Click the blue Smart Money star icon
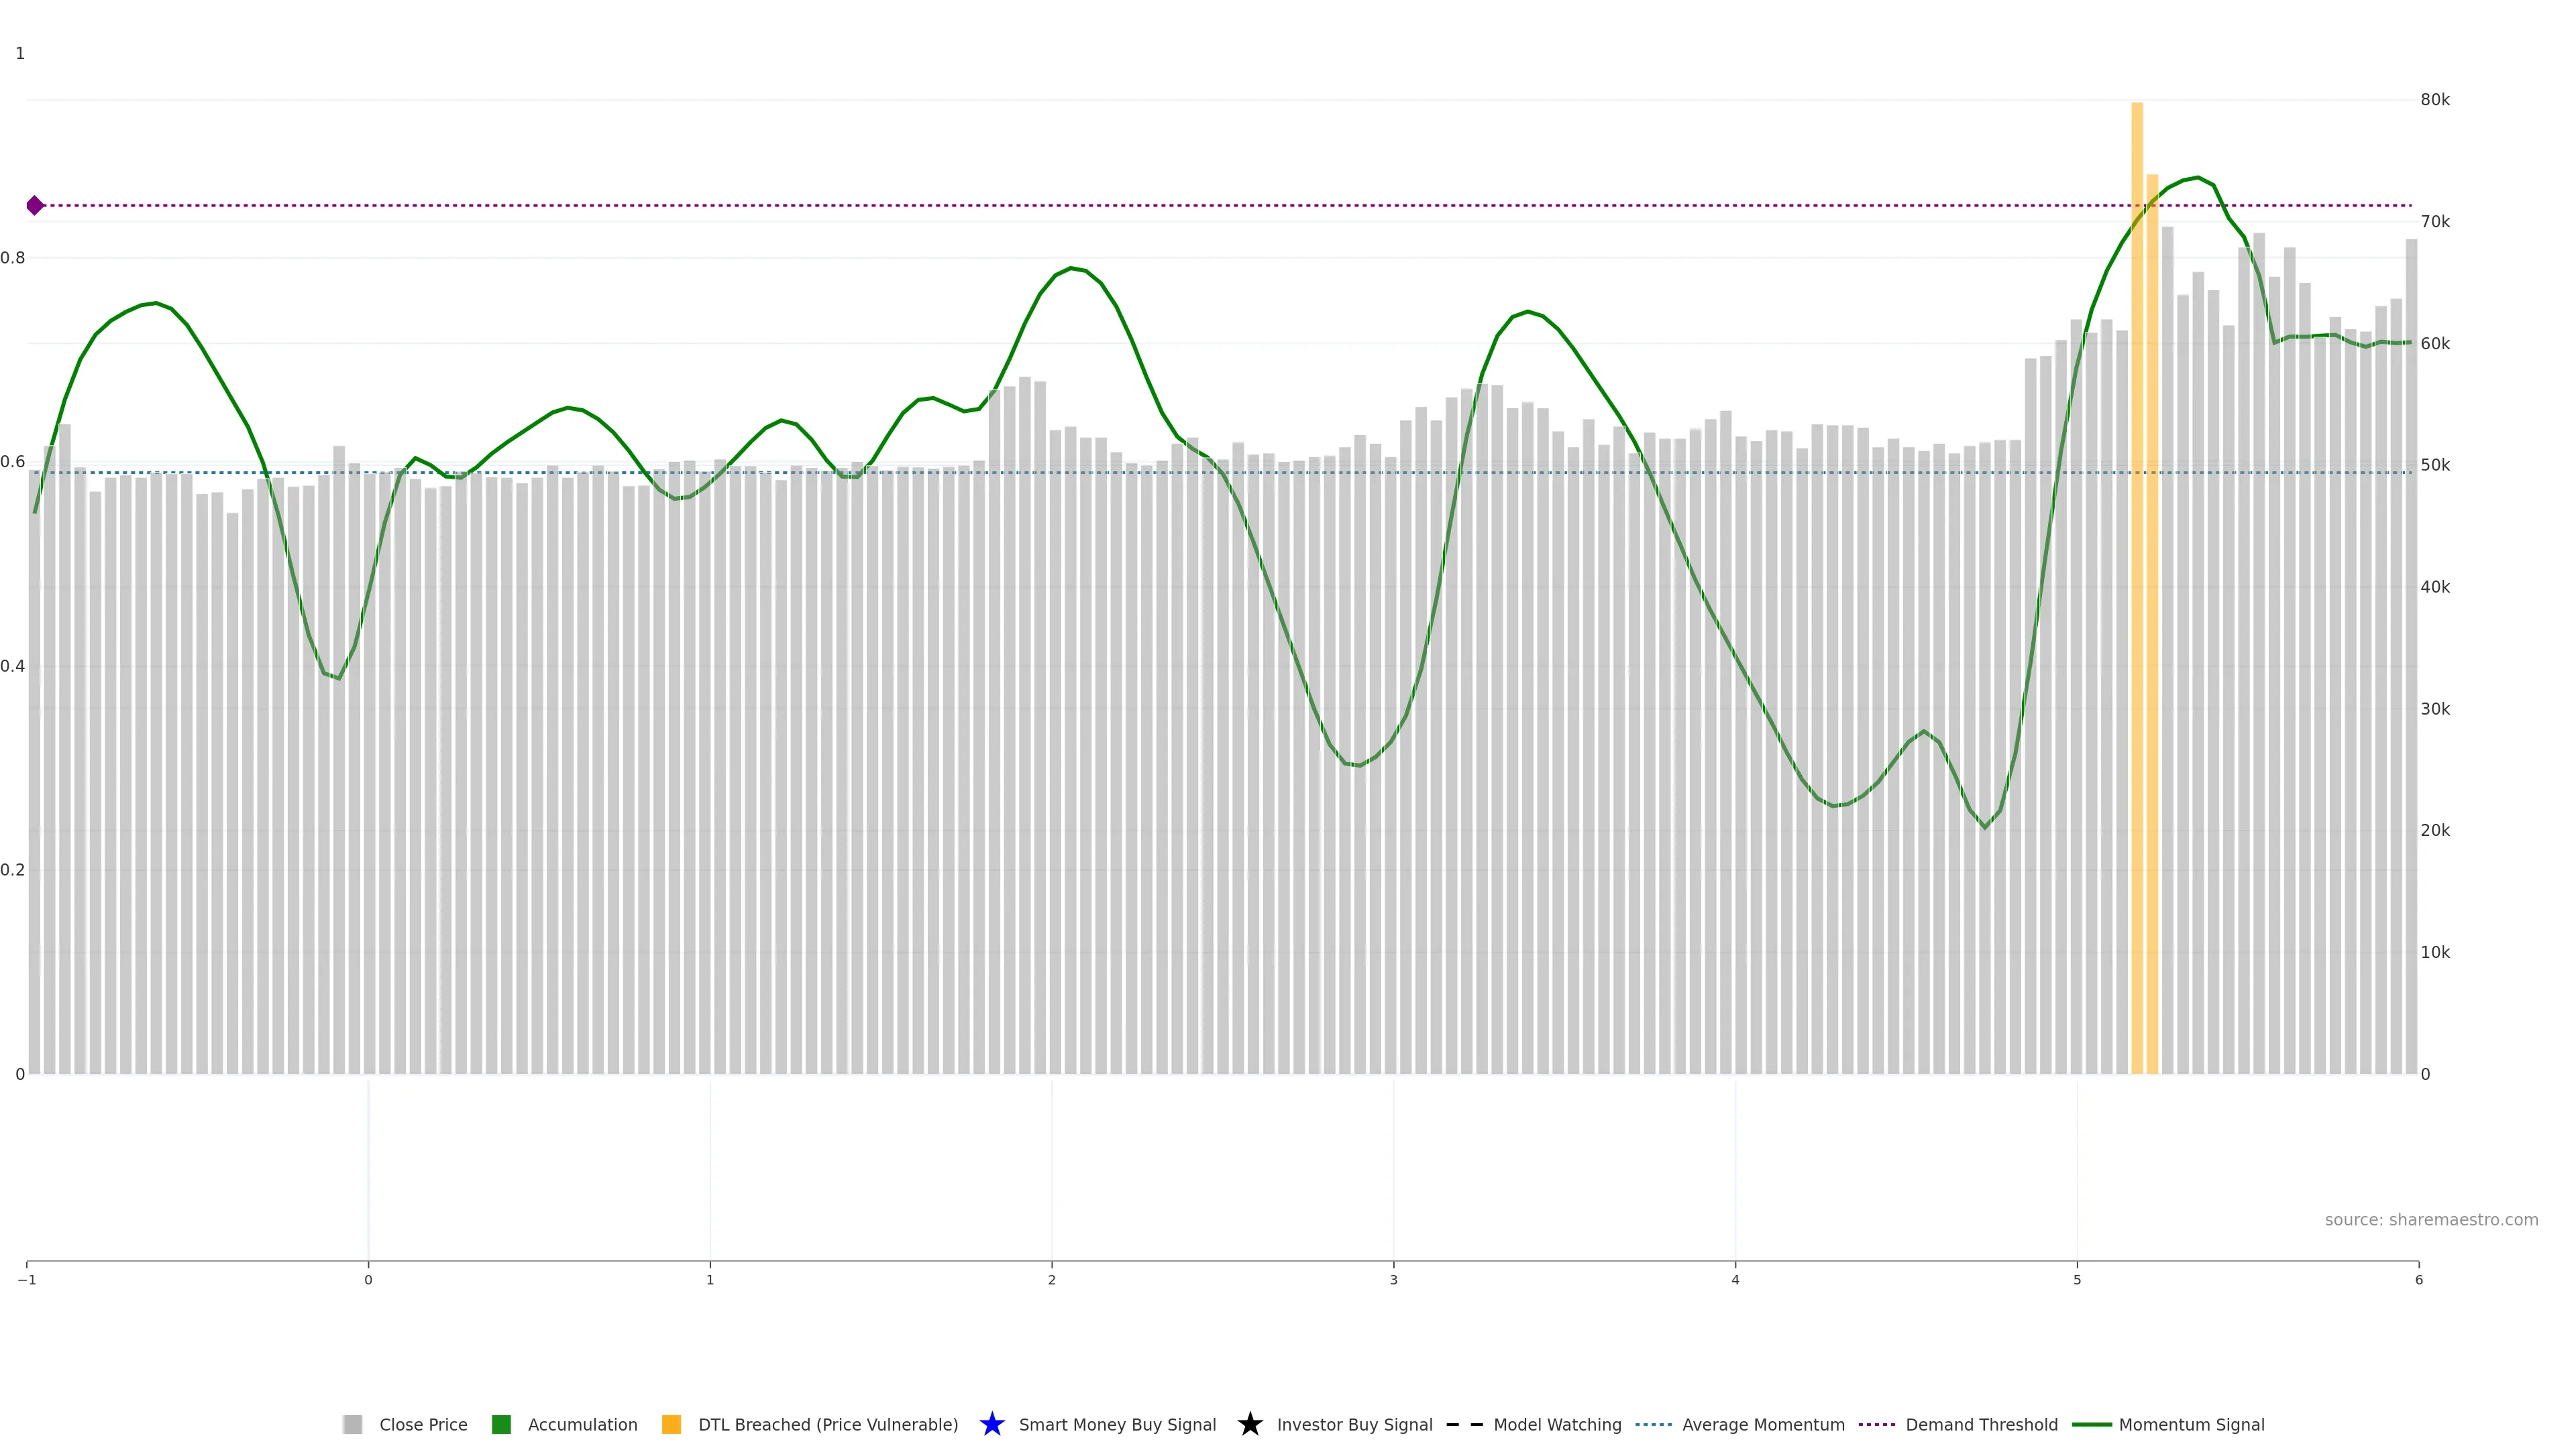2576x1448 pixels. (992, 1424)
